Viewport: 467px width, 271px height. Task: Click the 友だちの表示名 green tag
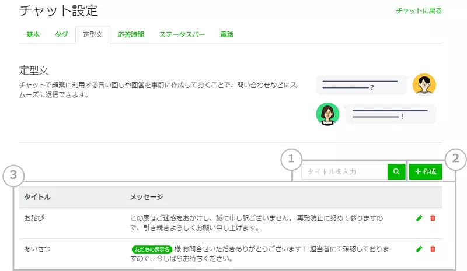pyautogui.click(x=151, y=249)
